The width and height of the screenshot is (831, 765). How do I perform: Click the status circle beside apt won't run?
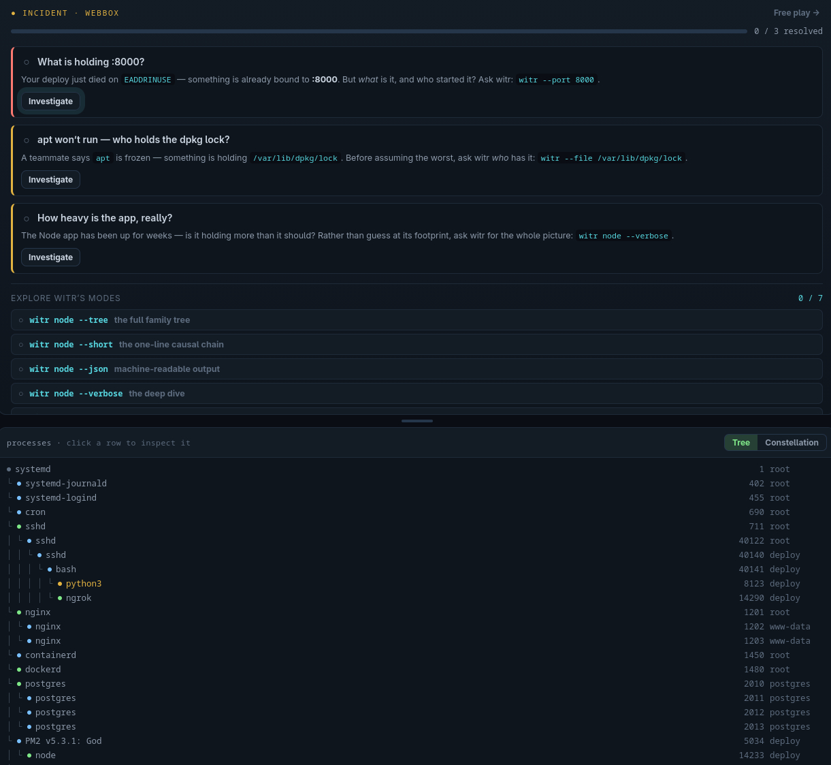pos(27,140)
